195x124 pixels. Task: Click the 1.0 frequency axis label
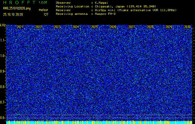point(3,56)
